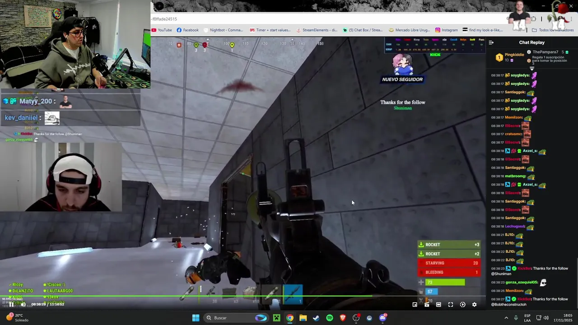The image size is (578, 325).
Task: Open video player settings gear
Action: [474, 305]
